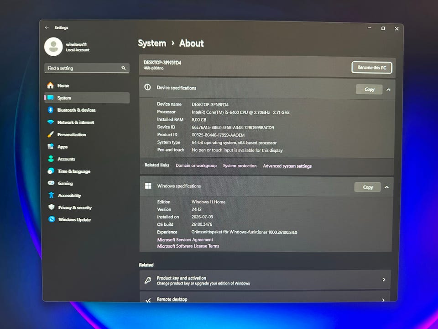Open the Apps icon in sidebar

(x=51, y=146)
